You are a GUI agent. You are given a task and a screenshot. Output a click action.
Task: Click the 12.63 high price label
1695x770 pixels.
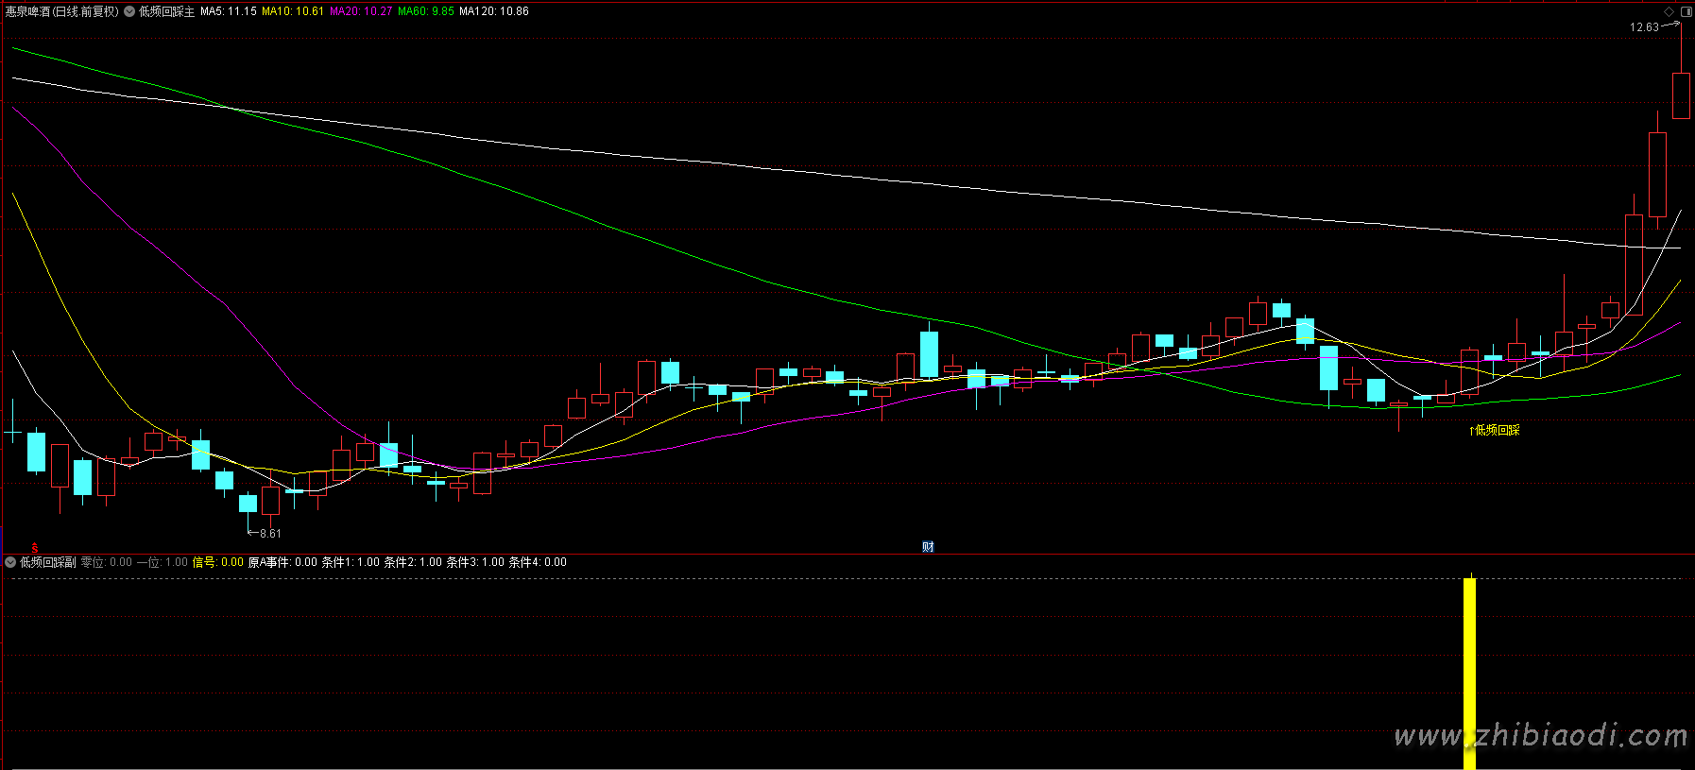(1644, 27)
